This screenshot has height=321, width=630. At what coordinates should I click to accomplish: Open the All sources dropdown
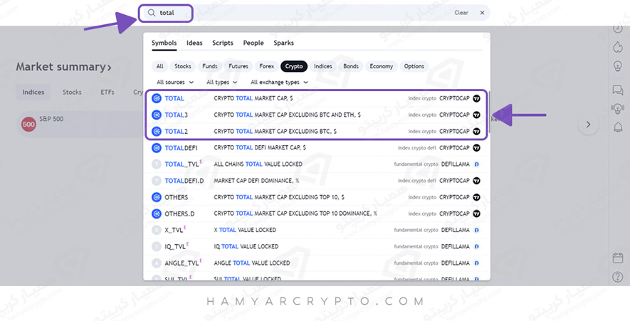click(x=175, y=83)
